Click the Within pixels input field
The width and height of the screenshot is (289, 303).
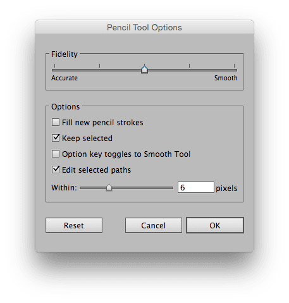[x=196, y=187]
